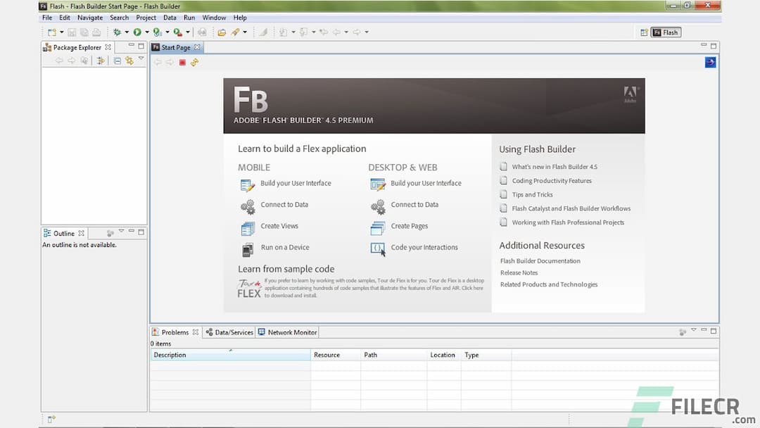This screenshot has height=428, width=760.
Task: Start a Debug session using the bug icon
Action: pyautogui.click(x=116, y=32)
